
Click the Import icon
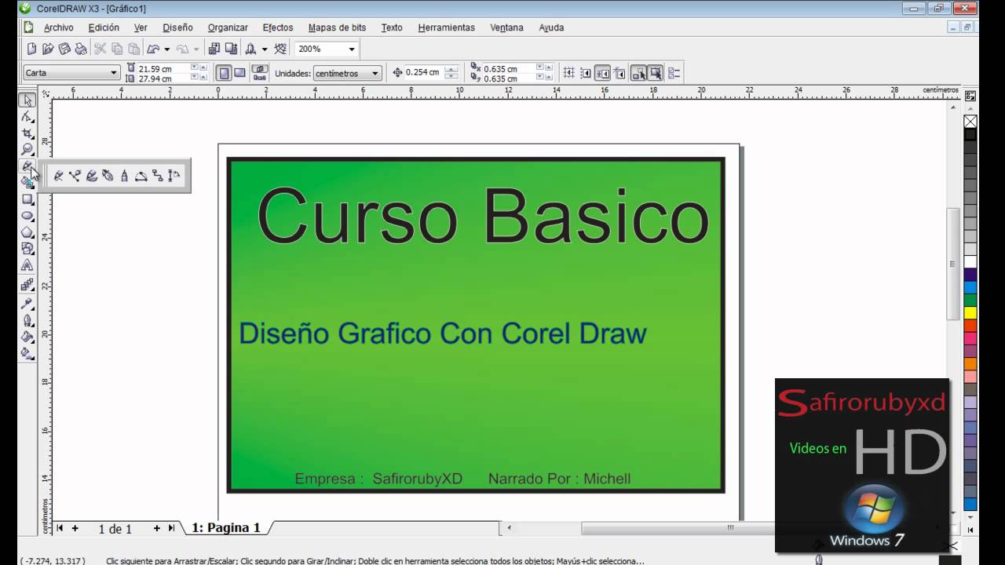[214, 49]
